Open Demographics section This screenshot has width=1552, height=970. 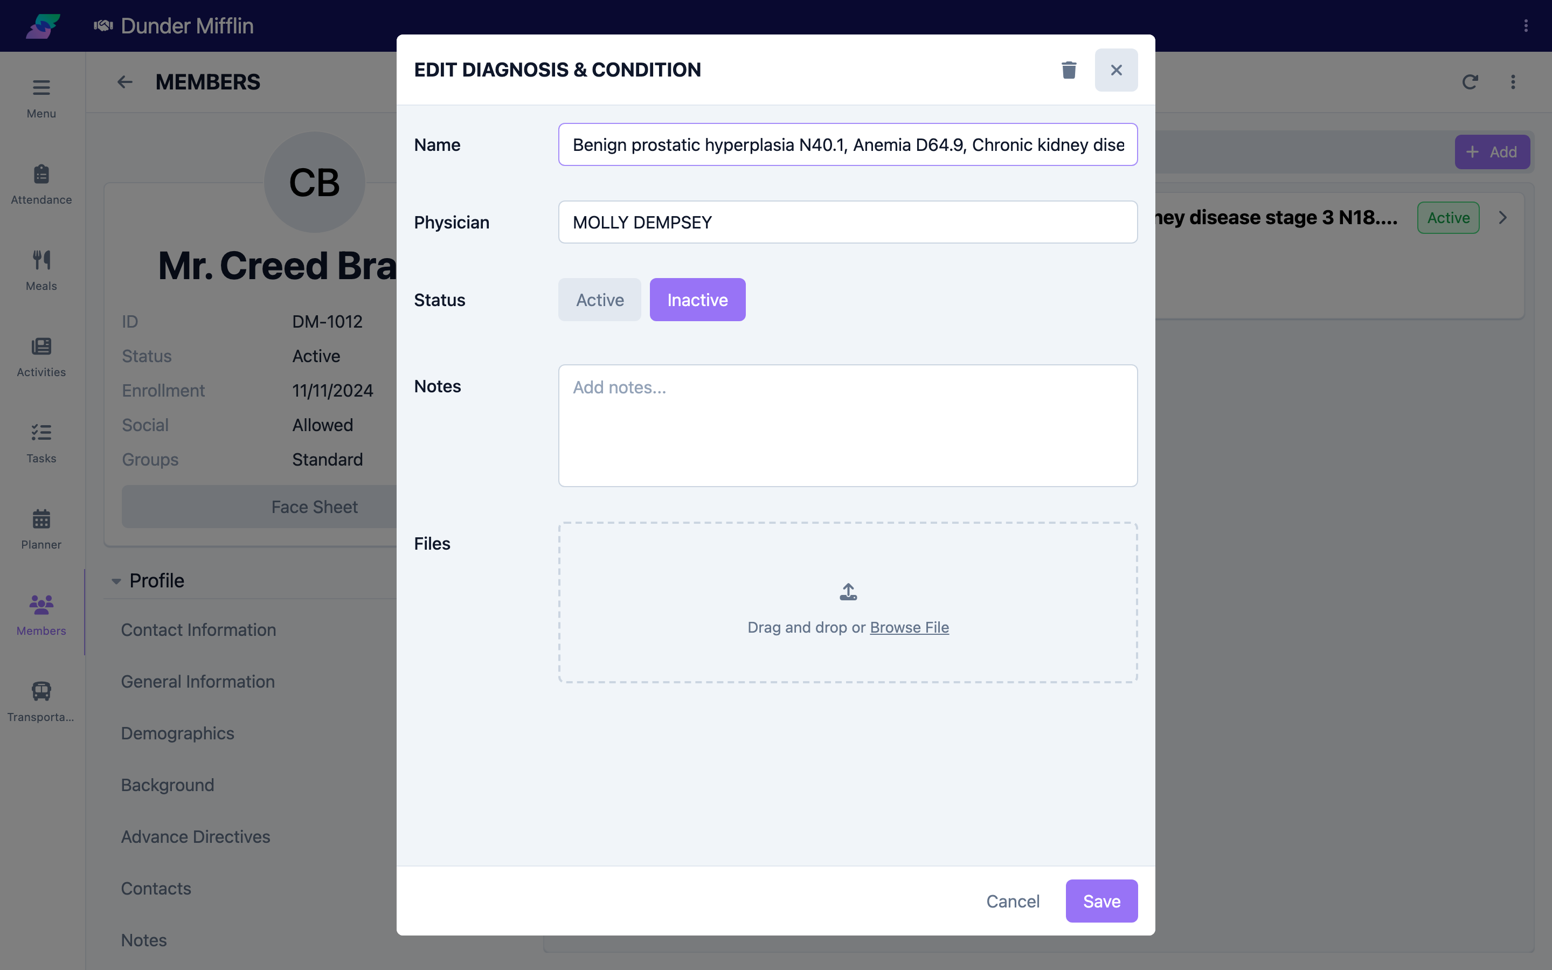178,733
